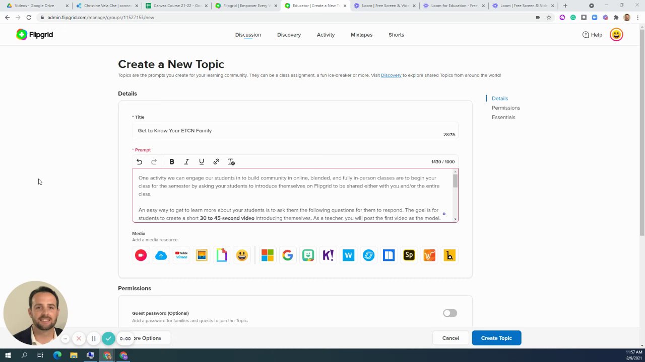The height and width of the screenshot is (362, 645).
Task: Click the Create Topic button
Action: pyautogui.click(x=496, y=338)
